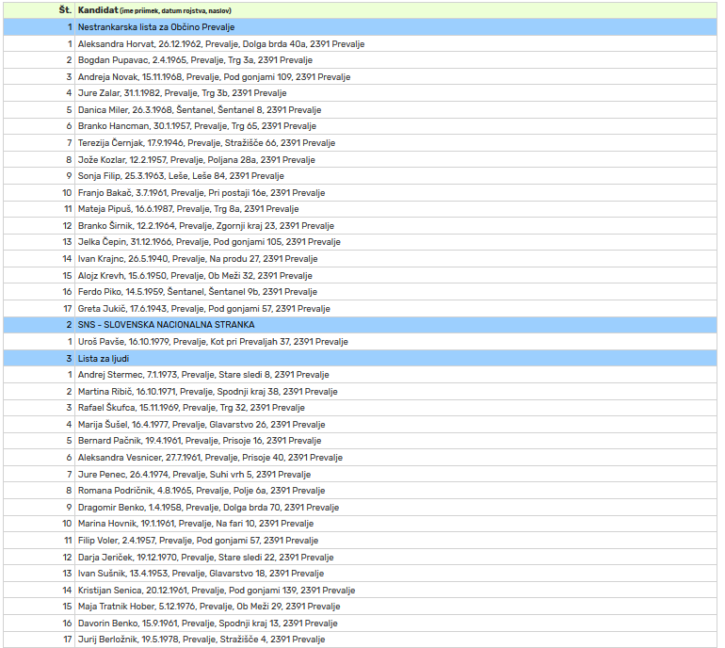
Task: Click candidate Aleksandra Horvat entry
Action: click(x=220, y=43)
